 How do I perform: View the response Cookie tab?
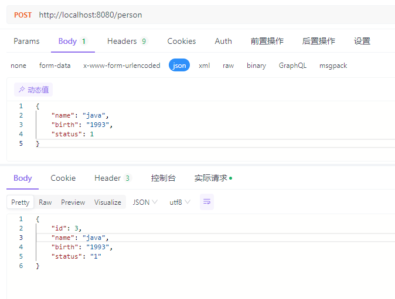[x=63, y=178]
